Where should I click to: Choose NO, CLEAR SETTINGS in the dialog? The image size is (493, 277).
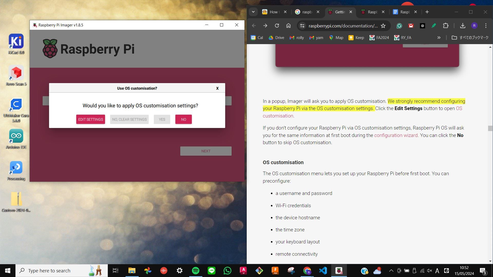click(x=129, y=119)
